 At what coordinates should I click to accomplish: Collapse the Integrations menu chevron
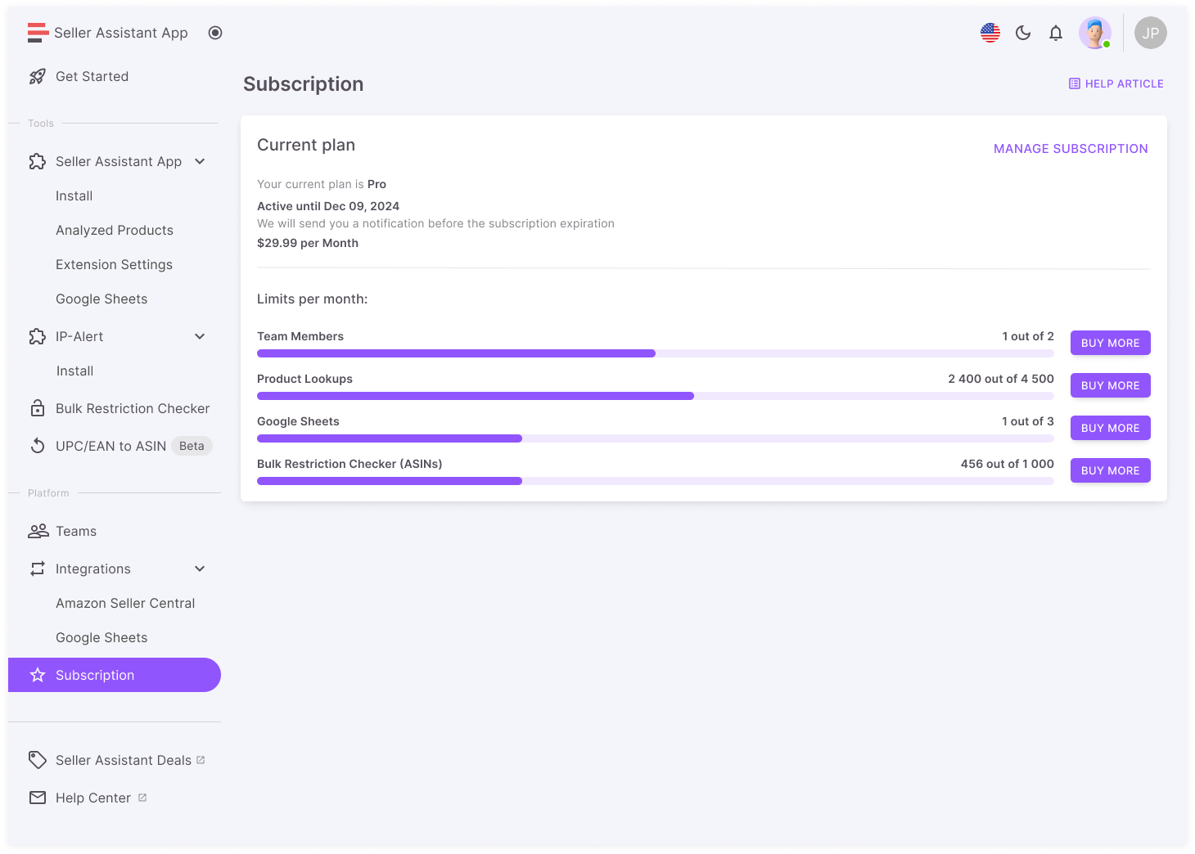point(200,569)
